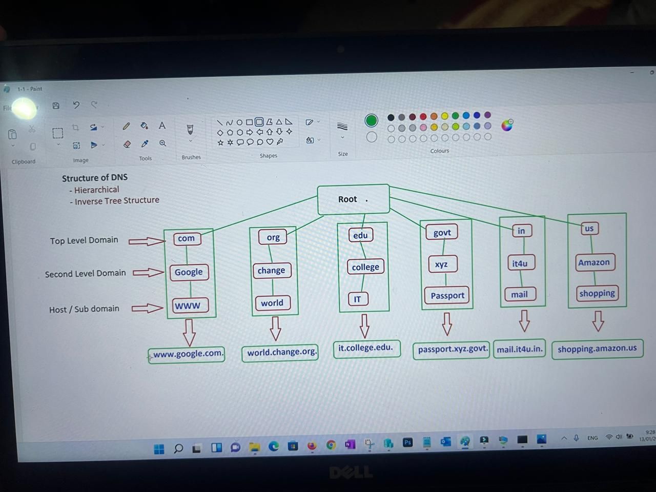Click 'Structure of DNS' heading text
This screenshot has height=492, width=656.
tap(95, 178)
